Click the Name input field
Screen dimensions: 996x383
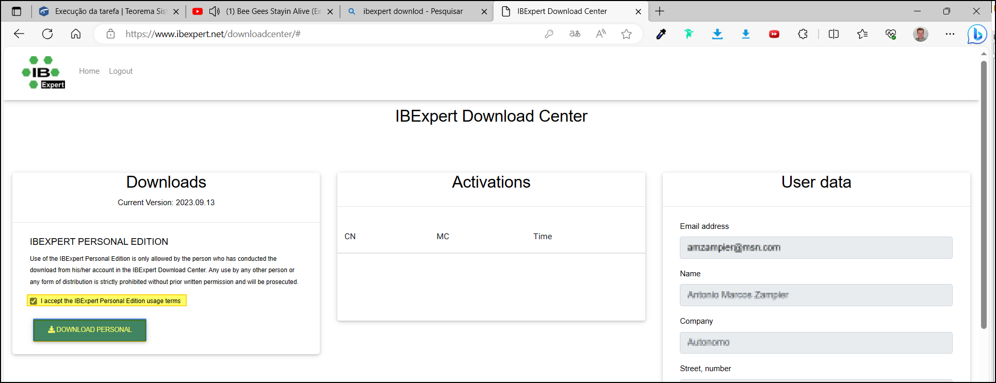pos(816,295)
